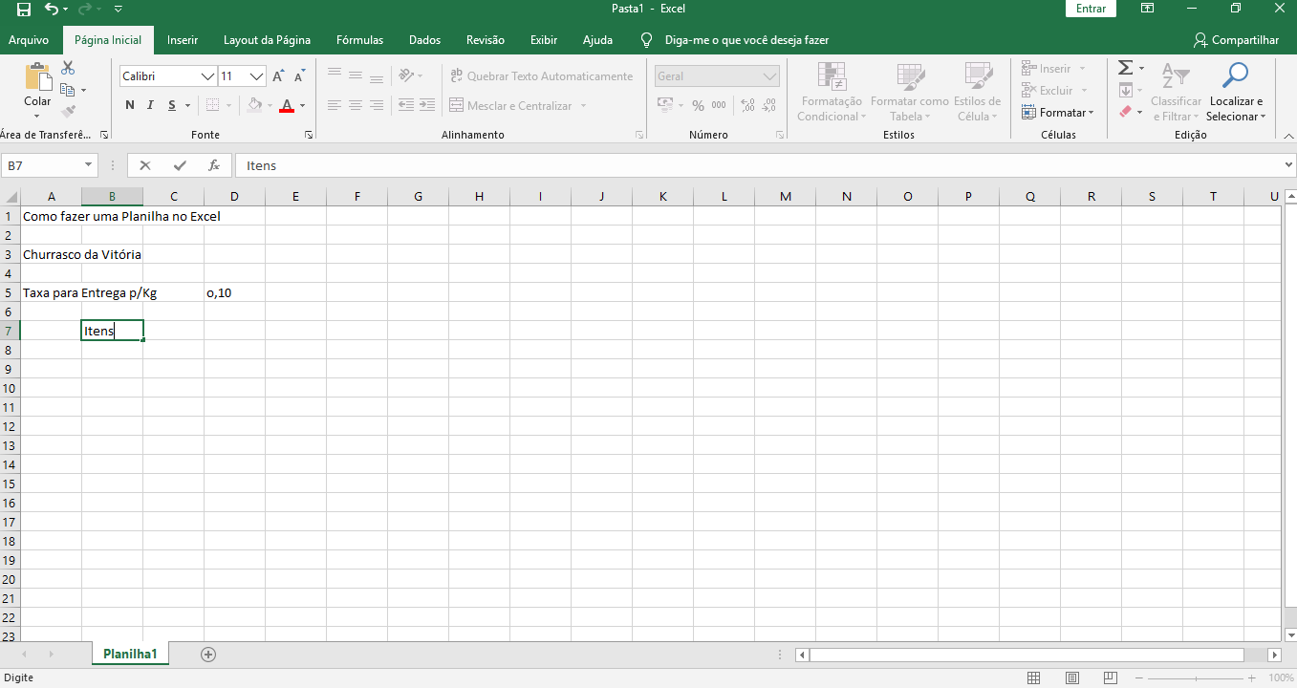Switch to the Inserir tab
1297x688 pixels.
pos(183,40)
